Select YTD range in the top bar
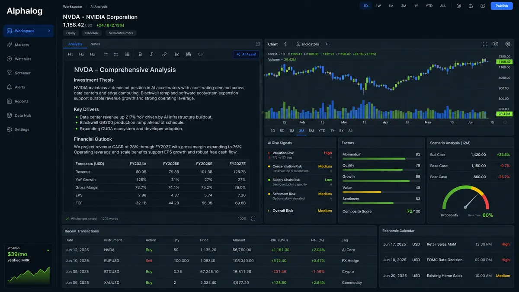519x292 pixels. (x=429, y=6)
